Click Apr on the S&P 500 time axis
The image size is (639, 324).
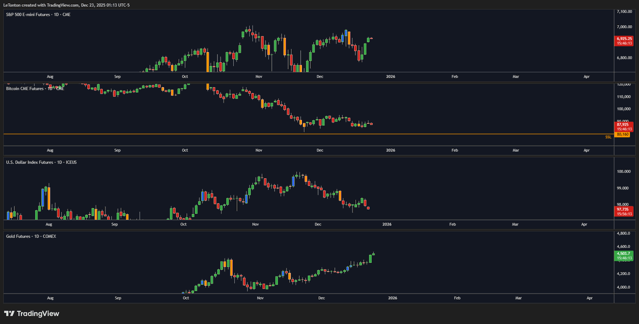pyautogui.click(x=586, y=77)
